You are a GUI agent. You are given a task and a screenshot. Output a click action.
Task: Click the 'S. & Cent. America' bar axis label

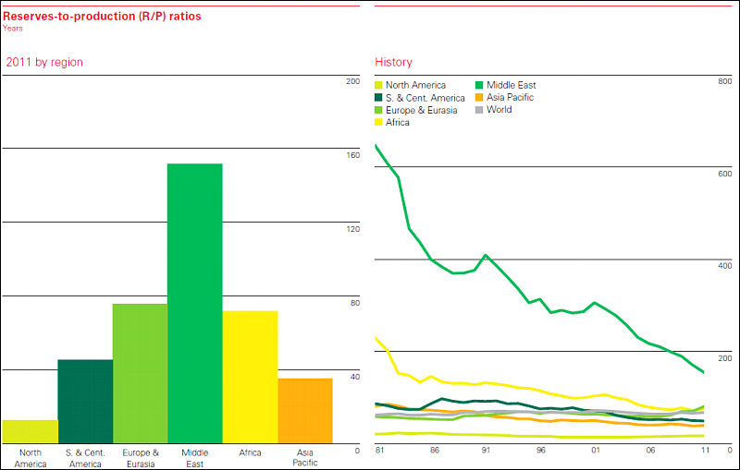(85, 458)
